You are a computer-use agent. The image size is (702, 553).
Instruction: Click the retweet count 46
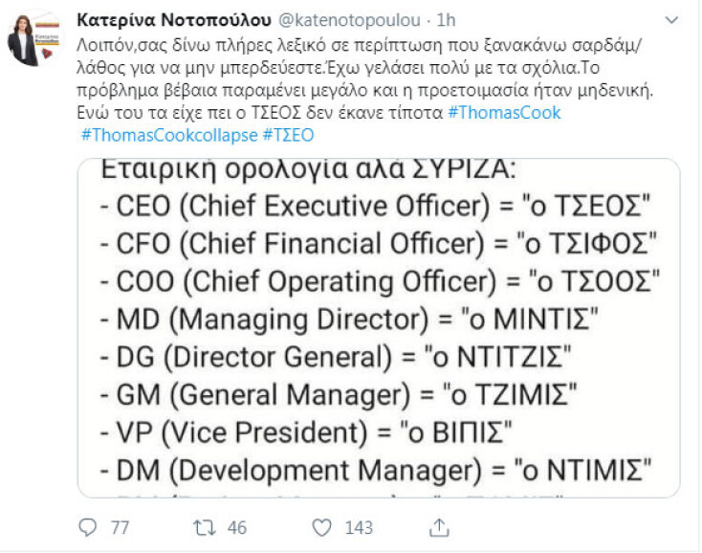tap(235, 526)
